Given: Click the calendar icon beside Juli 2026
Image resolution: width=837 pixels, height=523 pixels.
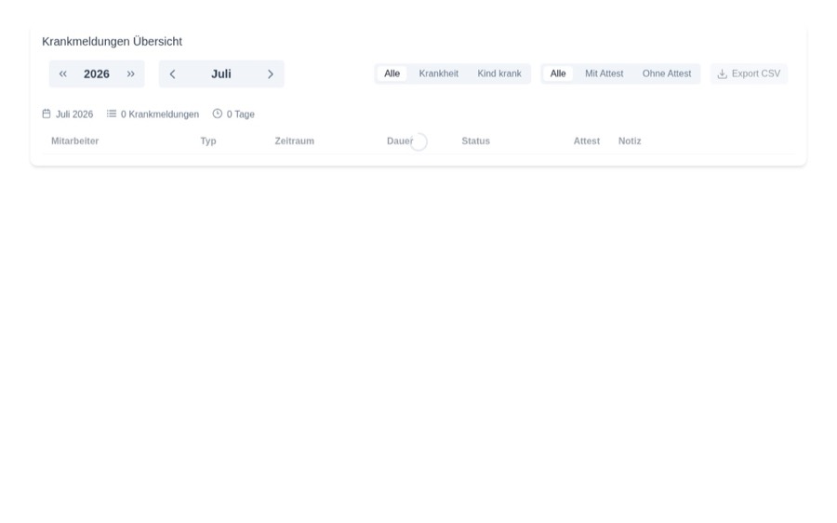Looking at the screenshot, I should (x=46, y=114).
